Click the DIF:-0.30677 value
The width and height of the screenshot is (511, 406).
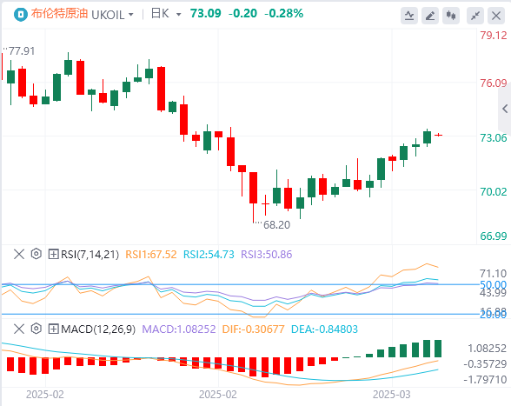click(x=253, y=329)
